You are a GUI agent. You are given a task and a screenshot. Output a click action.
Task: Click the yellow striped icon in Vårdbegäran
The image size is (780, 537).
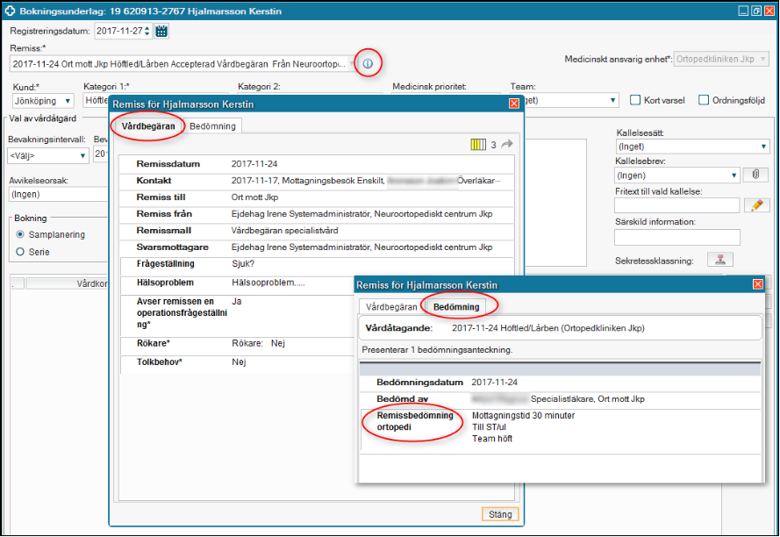pos(477,145)
